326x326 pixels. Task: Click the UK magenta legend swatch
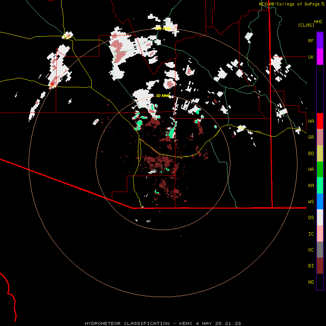coord(320,57)
